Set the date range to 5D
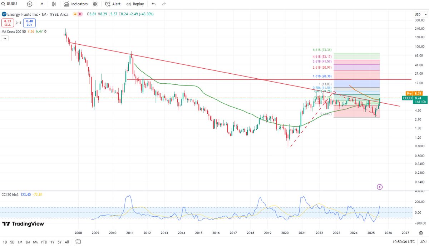The image size is (429, 246). tap(13, 242)
